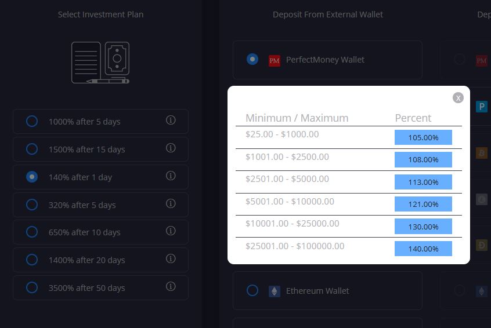This screenshot has height=328, width=491.
Task: Show info for 1400% after 20 days plan
Action: click(x=171, y=258)
